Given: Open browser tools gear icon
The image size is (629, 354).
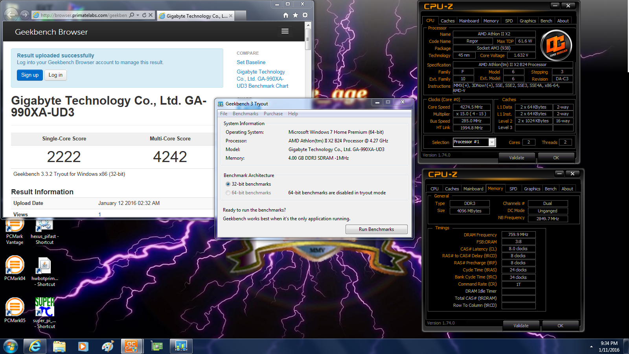Looking at the screenshot, I should (305, 15).
